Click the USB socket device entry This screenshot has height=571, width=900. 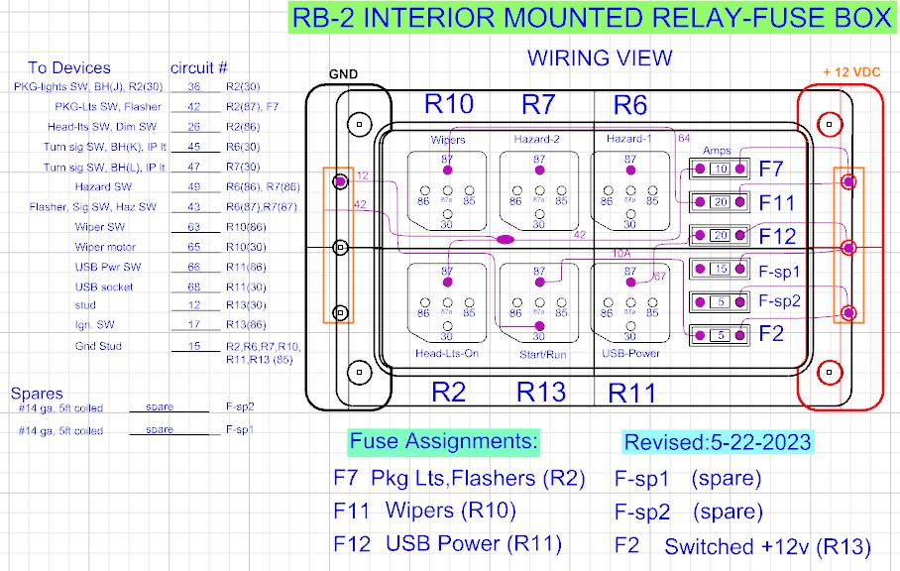click(104, 286)
